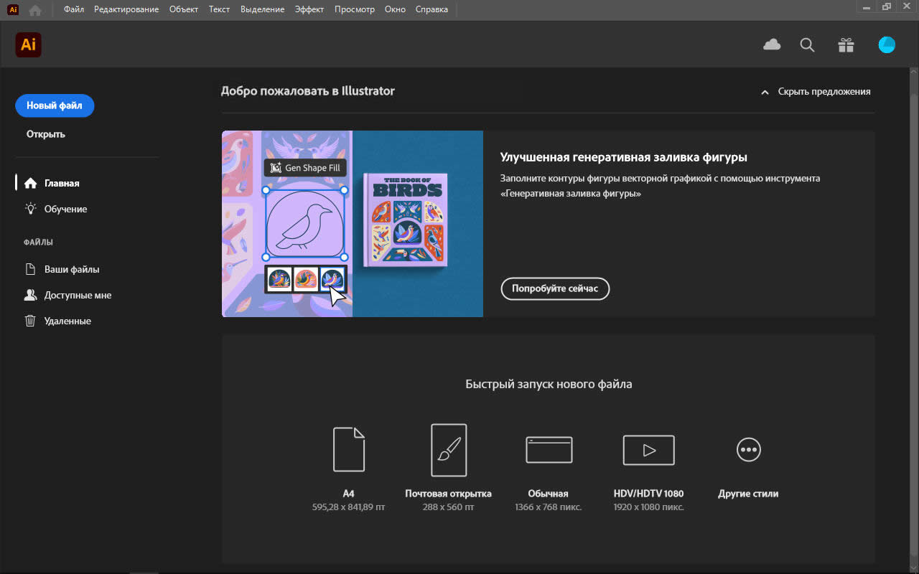Select the A4 document preset icon

pyautogui.click(x=349, y=449)
